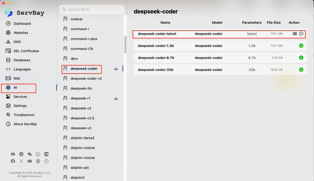Image resolution: width=314 pixels, height=181 pixels.
Task: Click the 3.83 GB file size
Action: coord(277,58)
